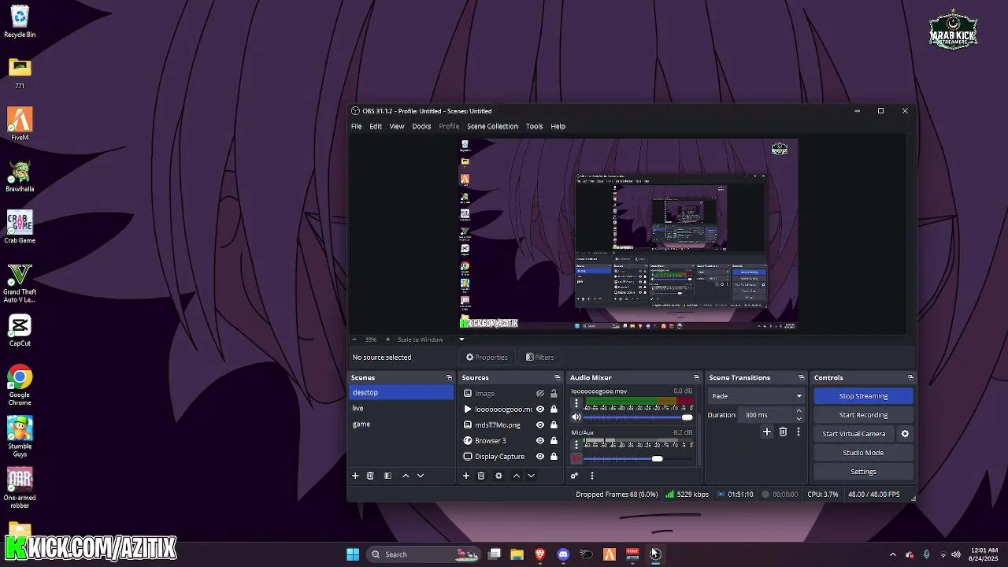This screenshot has width=1008, height=567.
Task: Move scene down arrow in Scenes panel
Action: pos(421,476)
